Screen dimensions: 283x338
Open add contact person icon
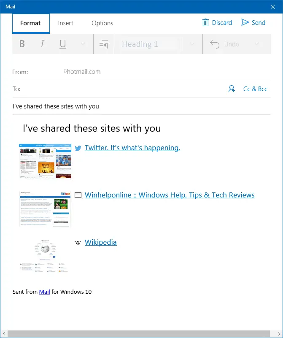point(232,89)
